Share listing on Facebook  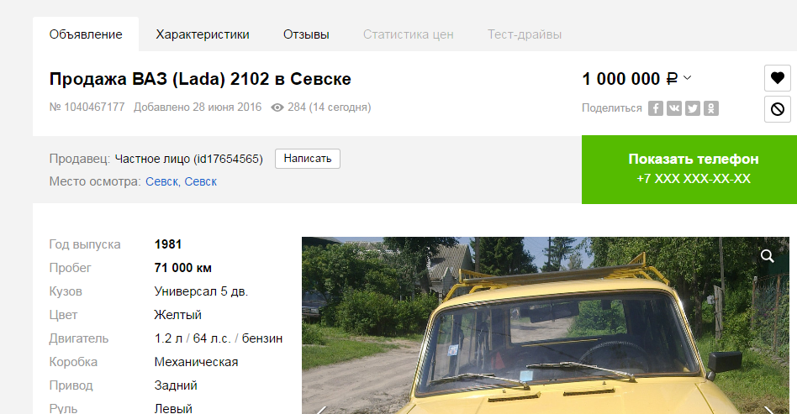[x=656, y=108]
